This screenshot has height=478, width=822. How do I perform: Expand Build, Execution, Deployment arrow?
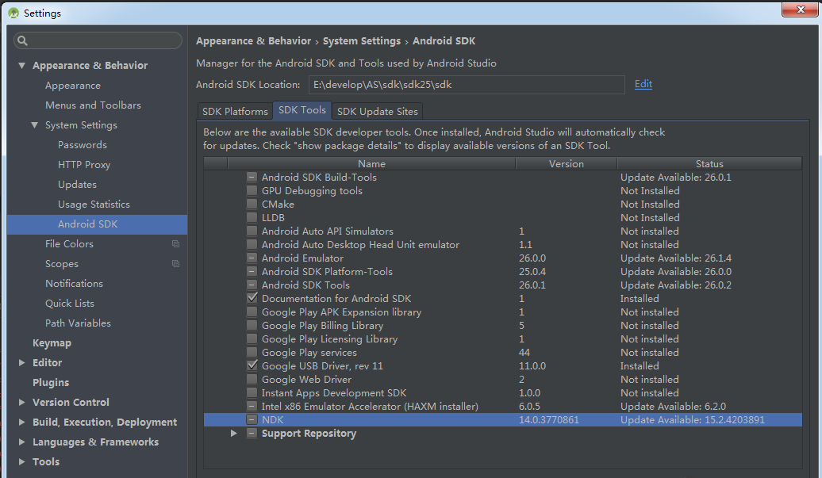point(21,422)
